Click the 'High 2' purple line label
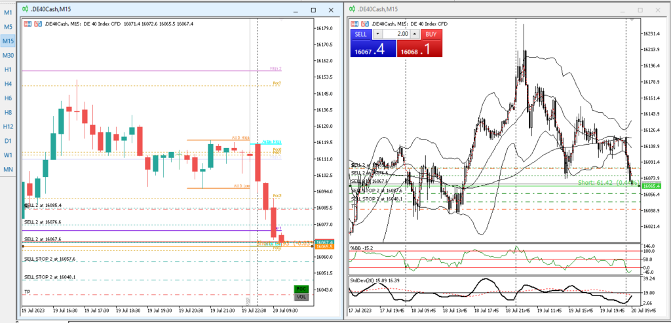The image size is (671, 323). 276,68
